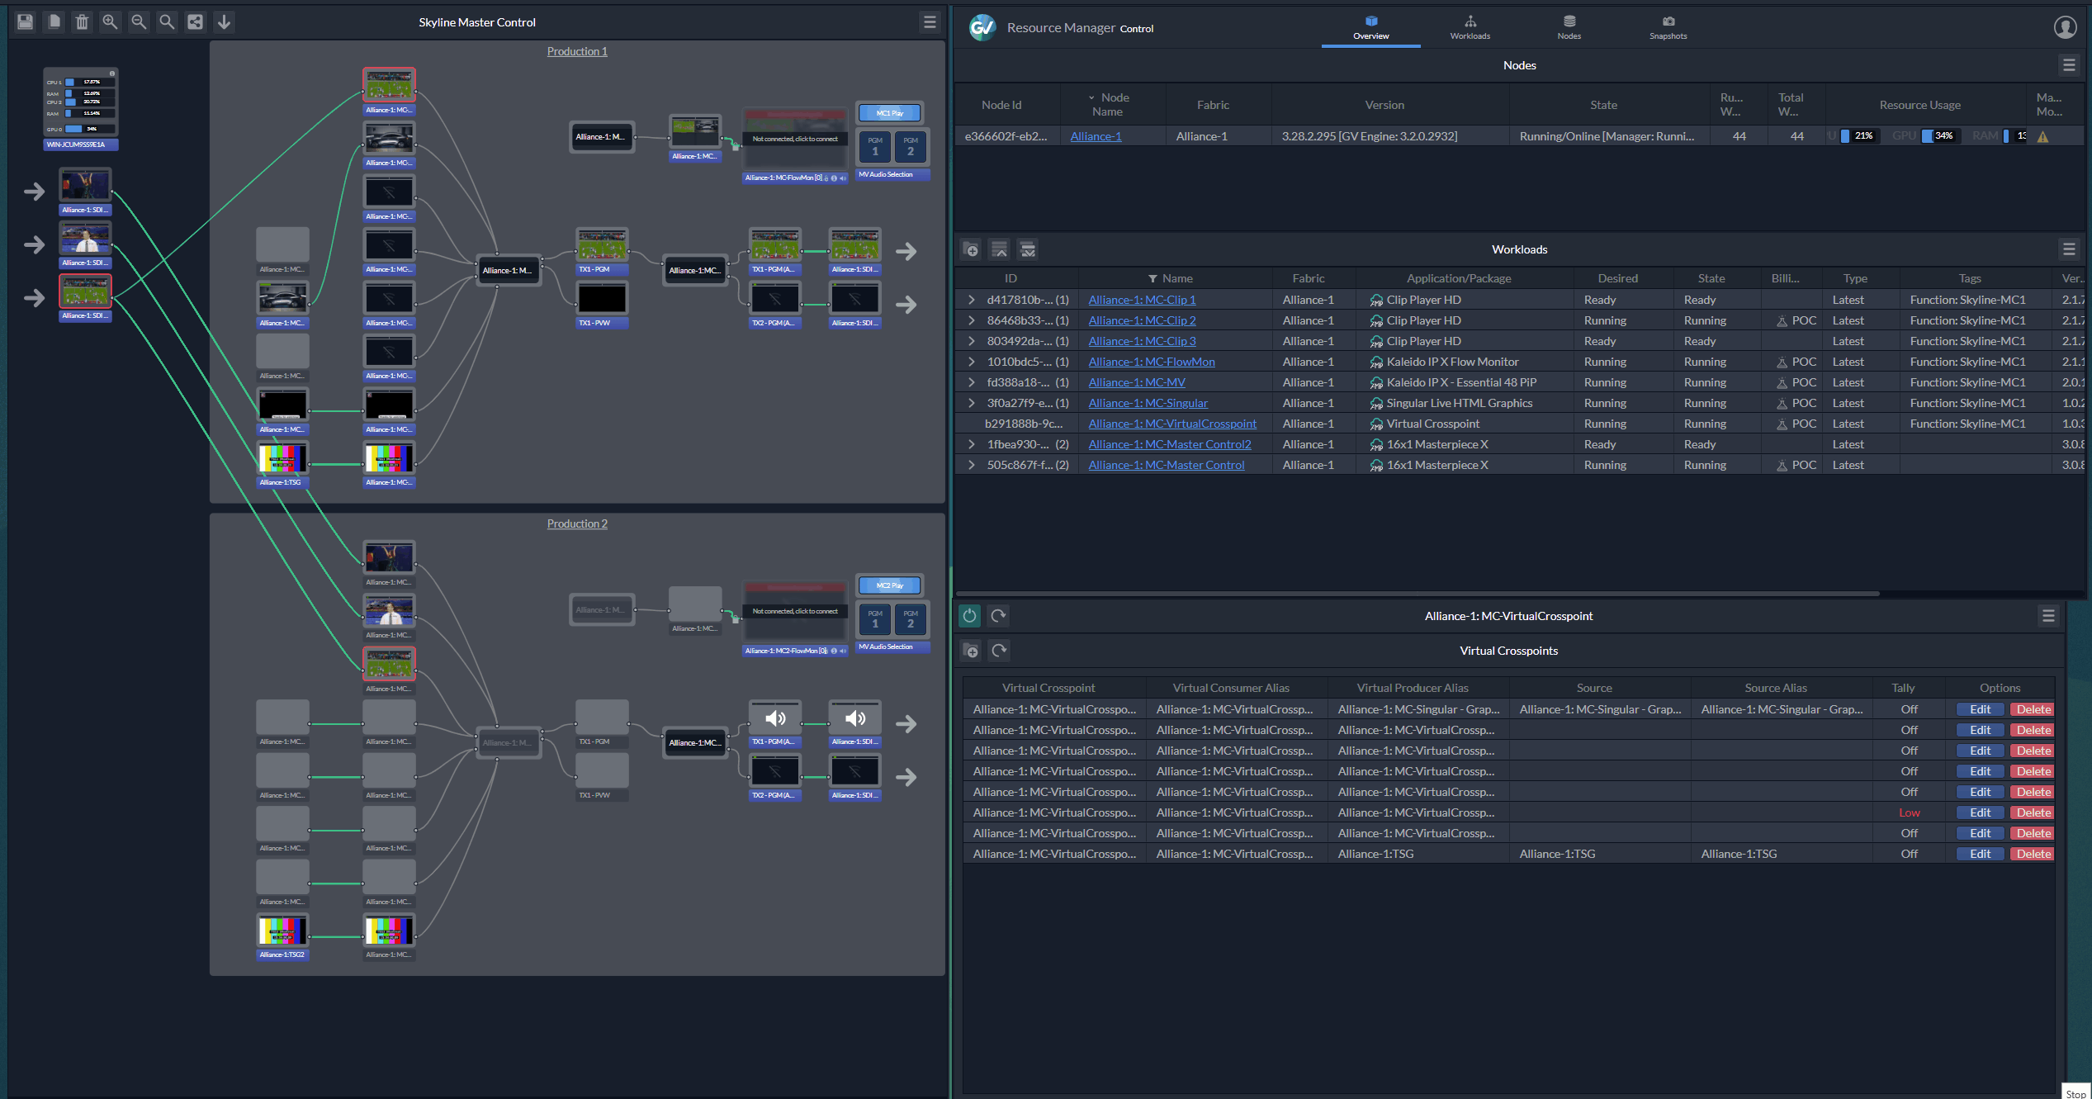Click the expand-all rows icon in Workloads

point(1028,249)
